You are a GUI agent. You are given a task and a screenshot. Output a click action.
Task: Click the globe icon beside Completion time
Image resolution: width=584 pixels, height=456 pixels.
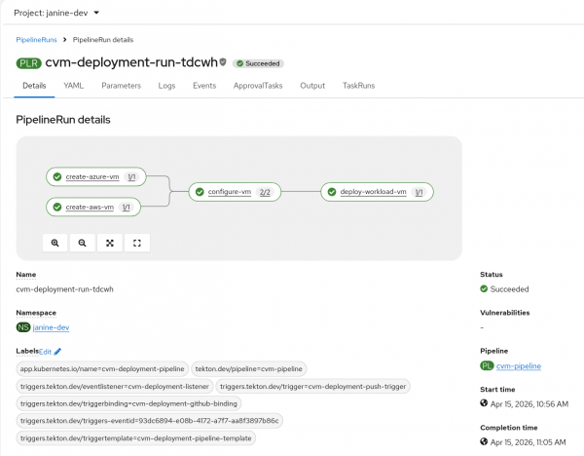(x=484, y=441)
